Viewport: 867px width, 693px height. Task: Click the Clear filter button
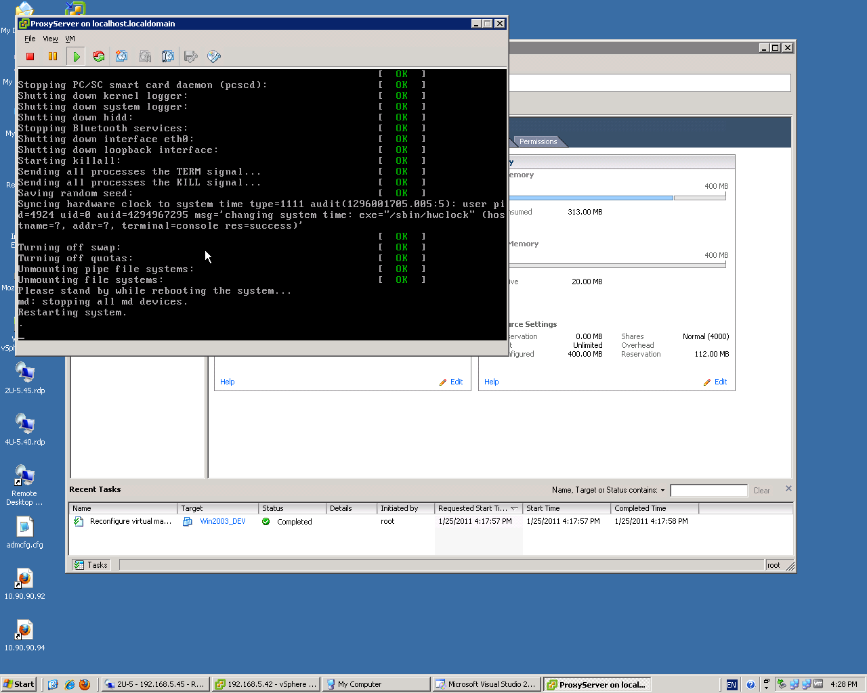coord(761,491)
